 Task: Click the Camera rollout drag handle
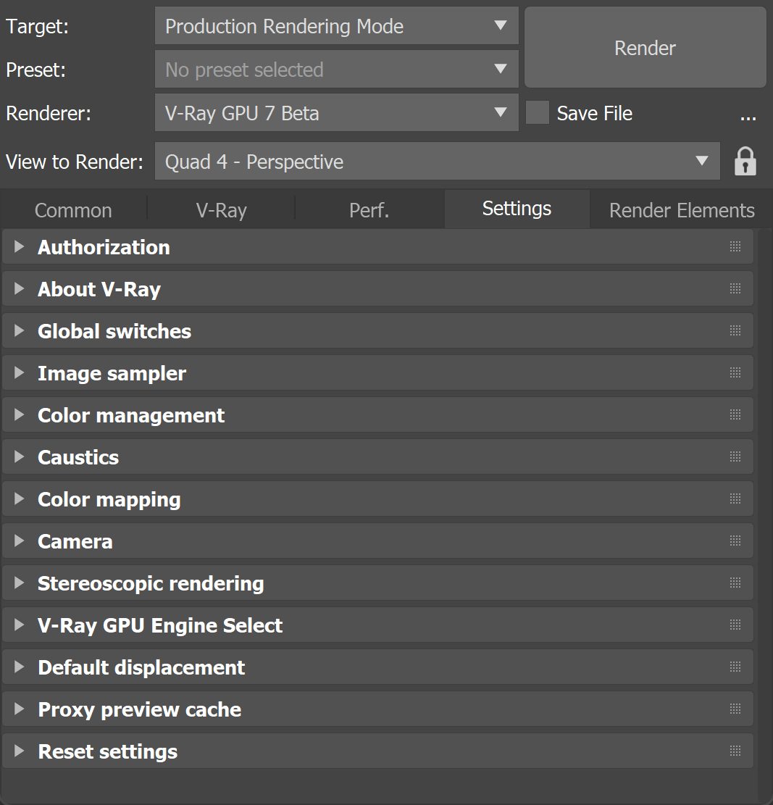point(735,541)
